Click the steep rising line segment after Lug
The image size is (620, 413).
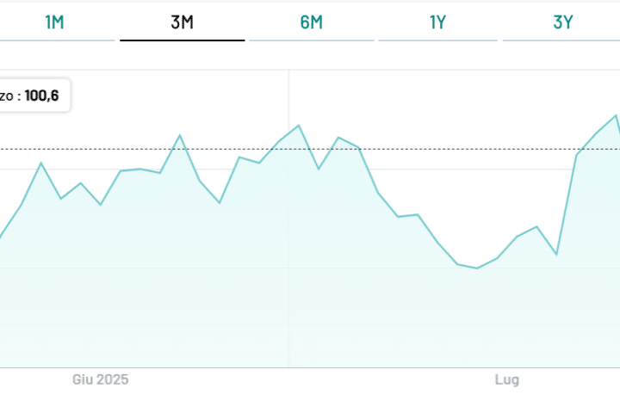[567, 205]
